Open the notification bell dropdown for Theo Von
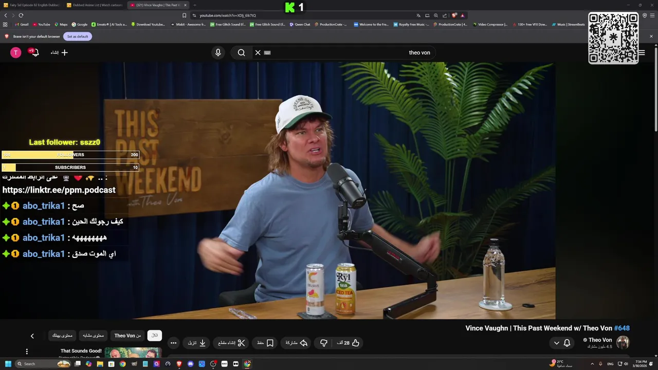 click(x=561, y=343)
